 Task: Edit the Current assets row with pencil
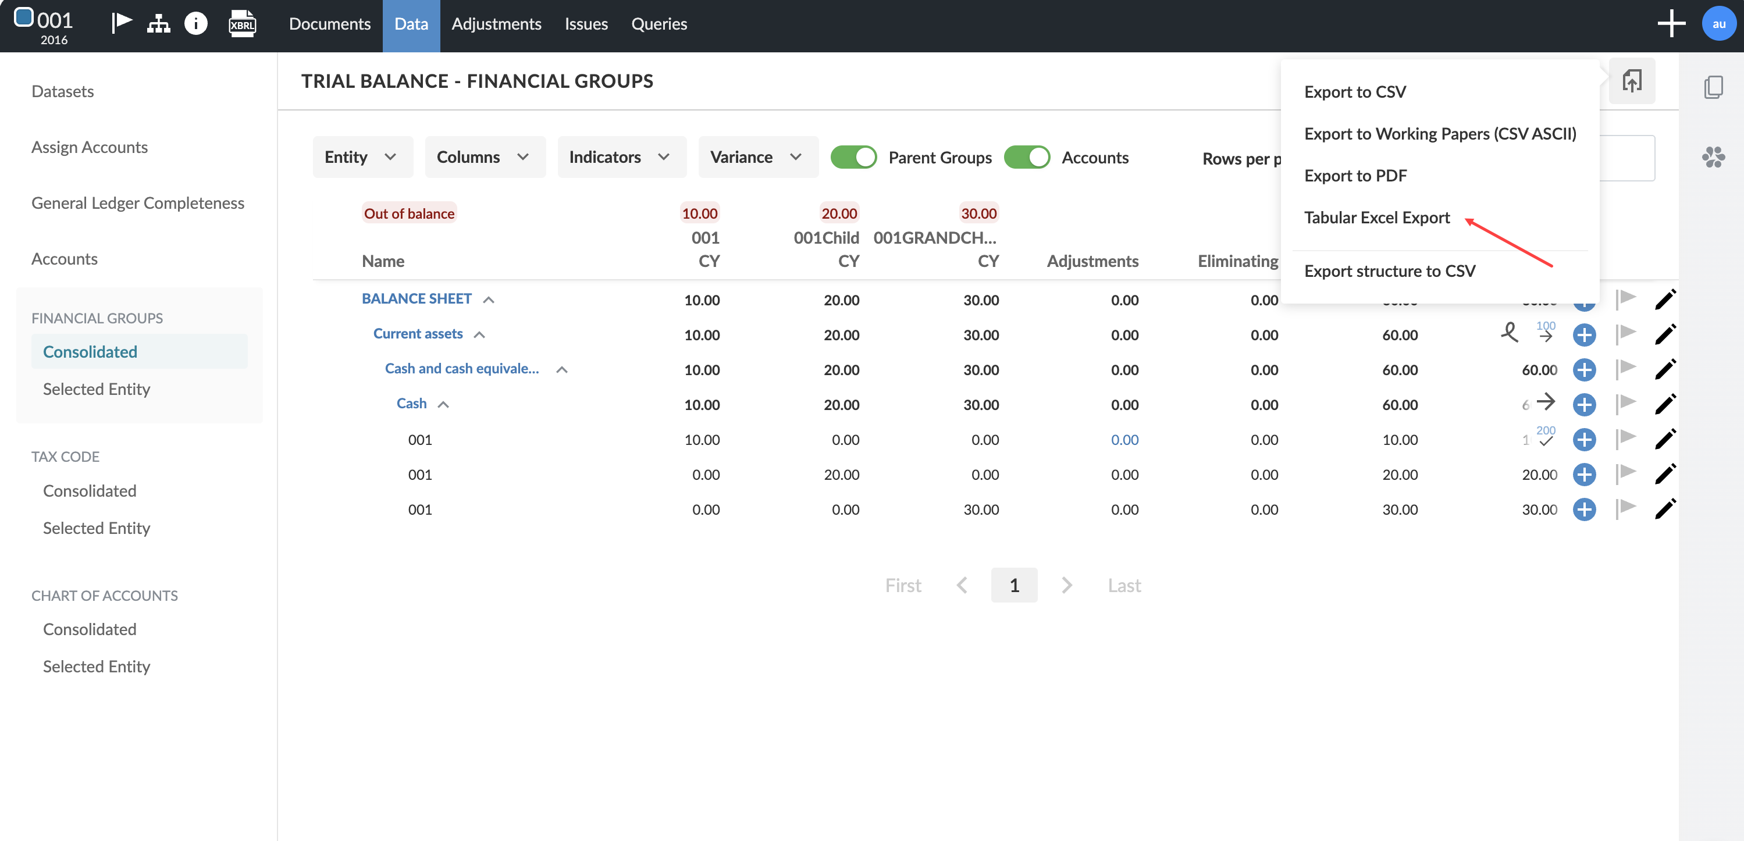1665,334
